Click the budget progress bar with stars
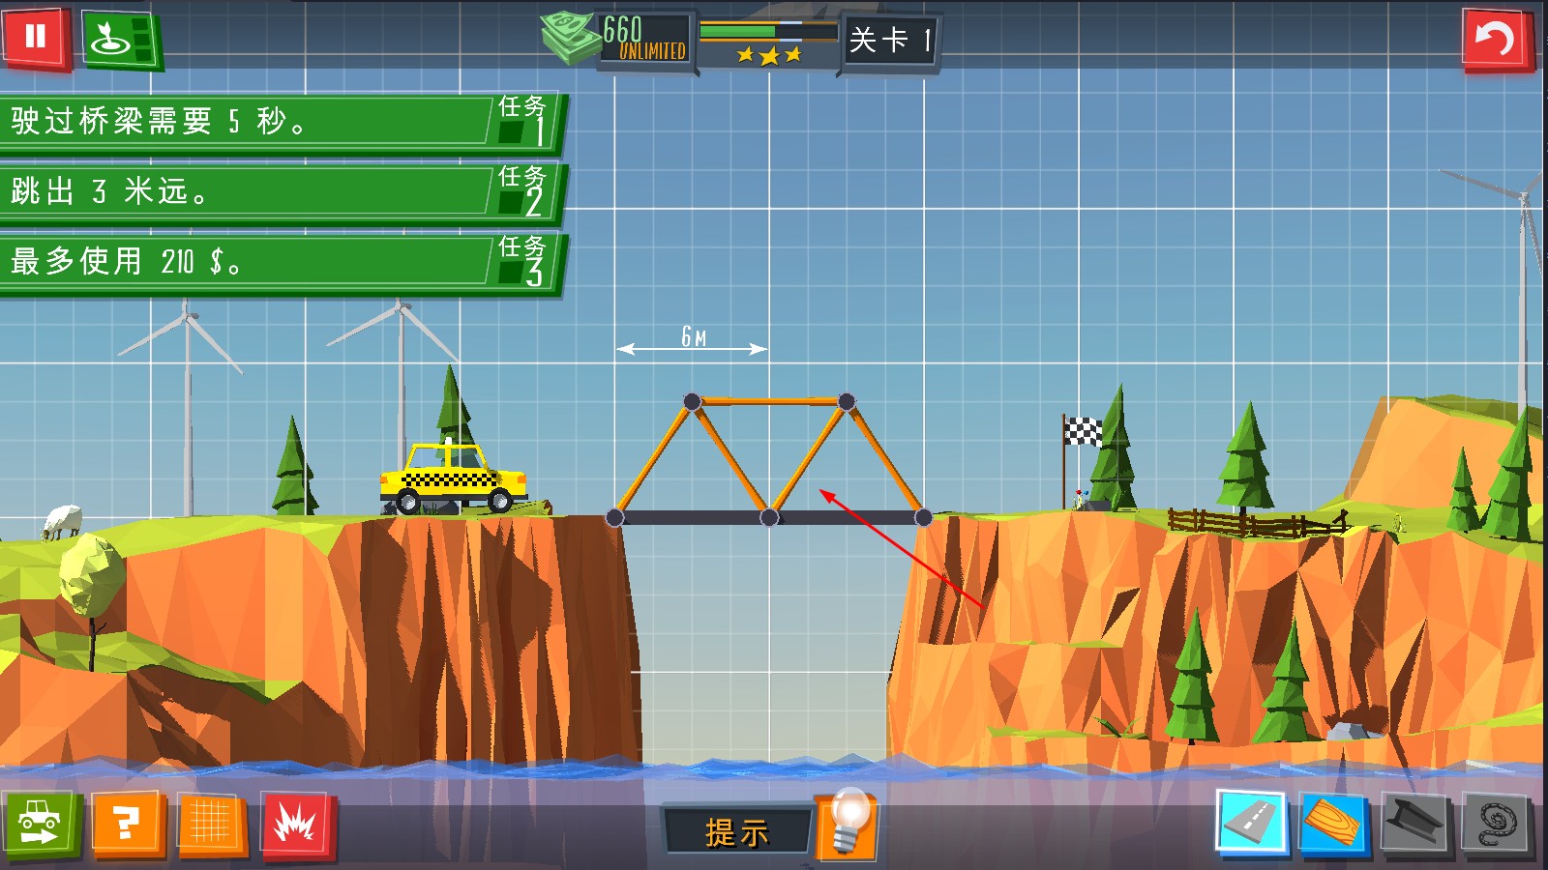The image size is (1548, 870). [x=768, y=43]
